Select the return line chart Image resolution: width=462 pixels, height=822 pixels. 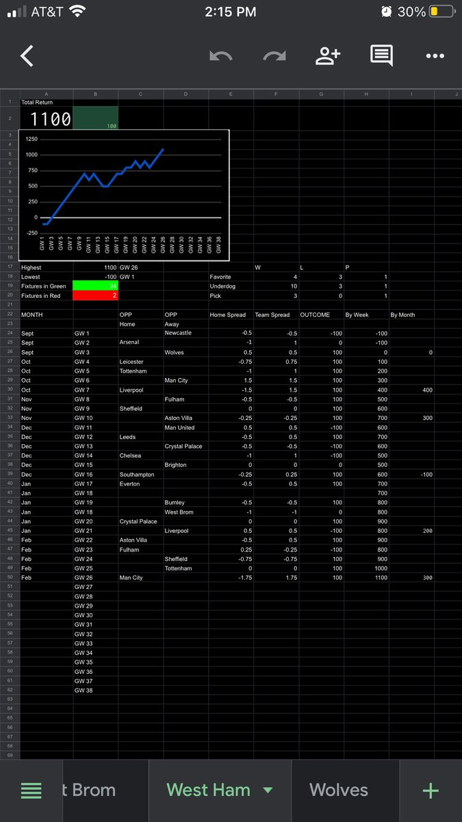coord(125,195)
